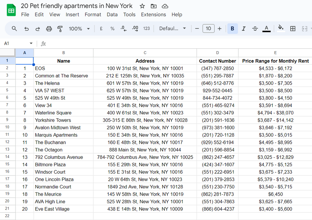The image size is (312, 220).
Task: Print the spreadsheet
Action: pos(49,29)
